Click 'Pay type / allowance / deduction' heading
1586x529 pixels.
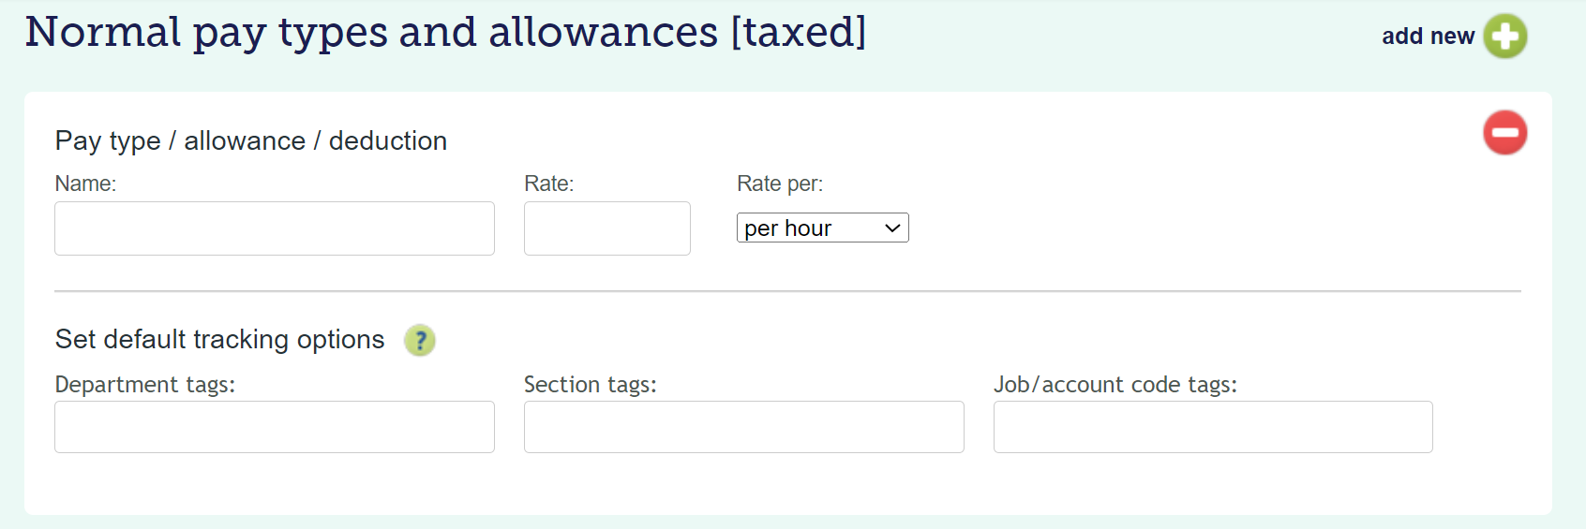251,141
